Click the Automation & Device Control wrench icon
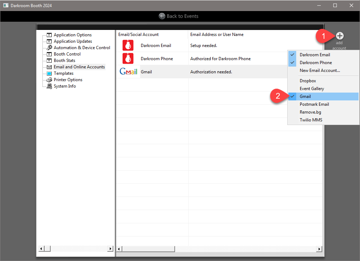The height and width of the screenshot is (261, 360). (49, 47)
